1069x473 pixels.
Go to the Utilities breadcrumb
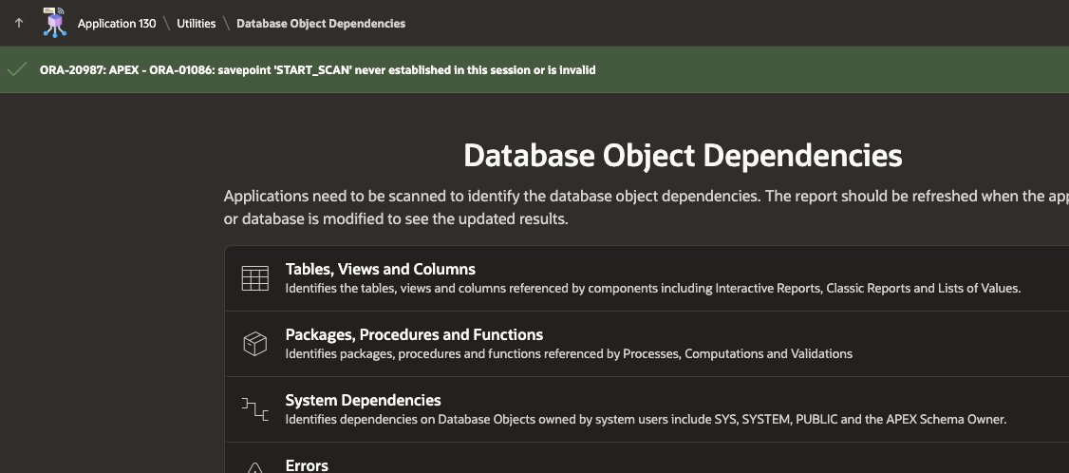(x=197, y=23)
